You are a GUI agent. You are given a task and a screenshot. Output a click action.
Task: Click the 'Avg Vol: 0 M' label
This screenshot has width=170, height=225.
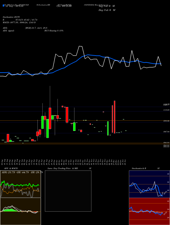pos(106,6)
